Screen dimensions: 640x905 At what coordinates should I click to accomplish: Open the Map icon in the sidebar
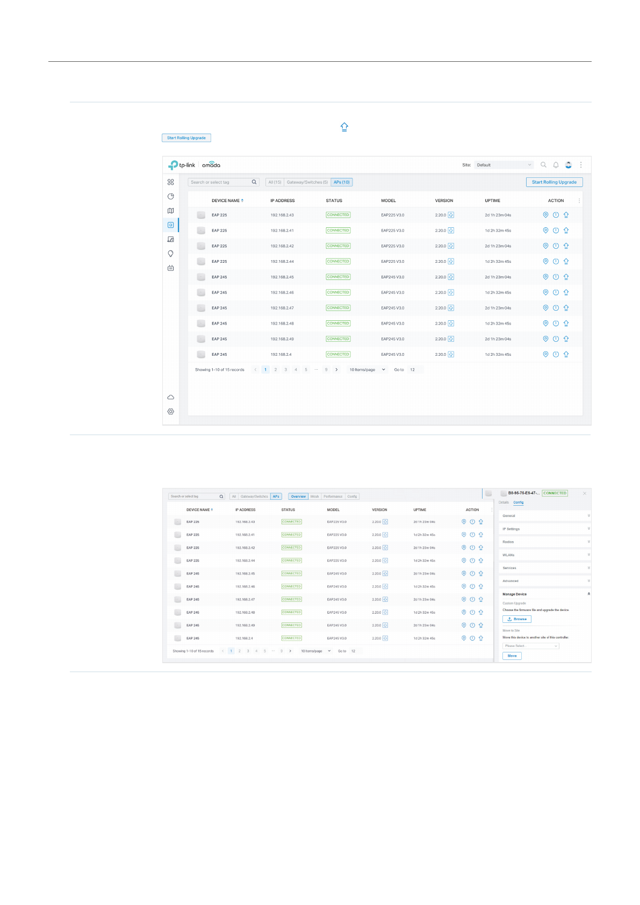click(x=170, y=211)
